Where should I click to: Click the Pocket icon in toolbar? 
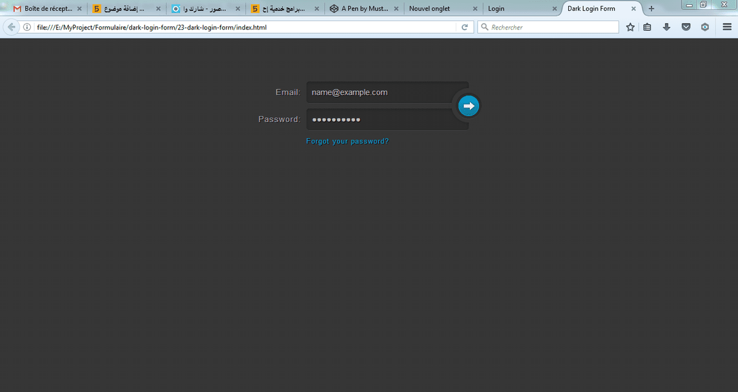[686, 27]
